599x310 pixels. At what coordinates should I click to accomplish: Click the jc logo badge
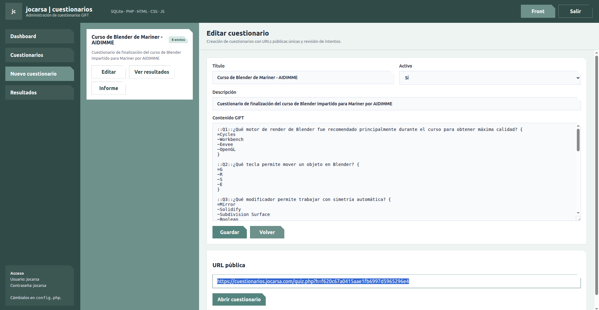pyautogui.click(x=14, y=11)
